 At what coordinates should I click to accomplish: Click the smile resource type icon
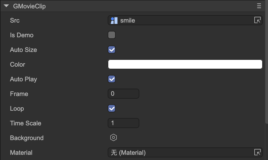click(114, 20)
